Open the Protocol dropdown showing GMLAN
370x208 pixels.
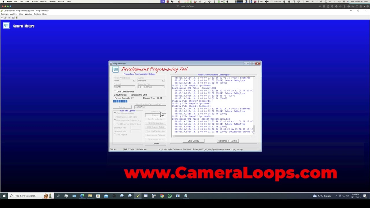point(124,87)
